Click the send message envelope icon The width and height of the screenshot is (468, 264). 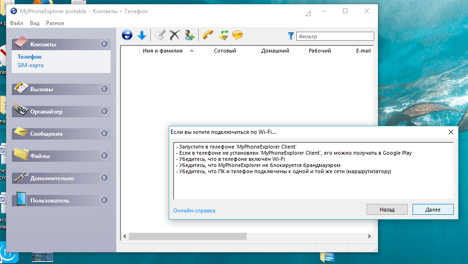223,35
